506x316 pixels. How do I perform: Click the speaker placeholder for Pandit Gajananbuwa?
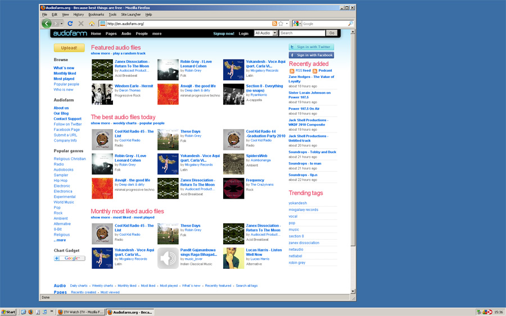pos(168,258)
